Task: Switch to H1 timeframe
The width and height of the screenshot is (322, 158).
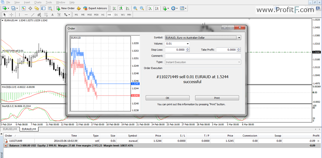Action: click(x=103, y=15)
